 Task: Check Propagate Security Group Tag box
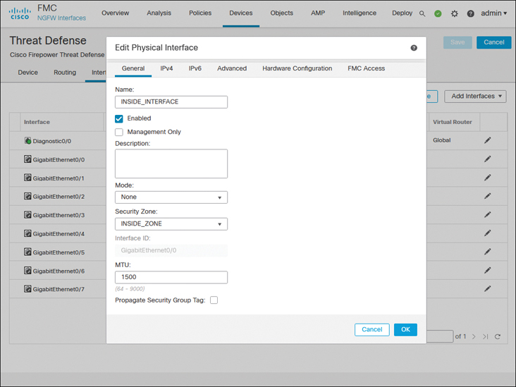(214, 300)
